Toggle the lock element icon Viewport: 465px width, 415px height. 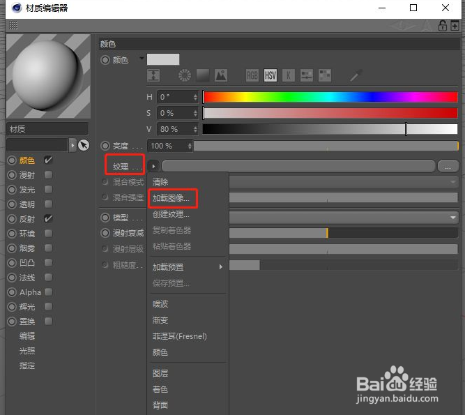point(443,26)
